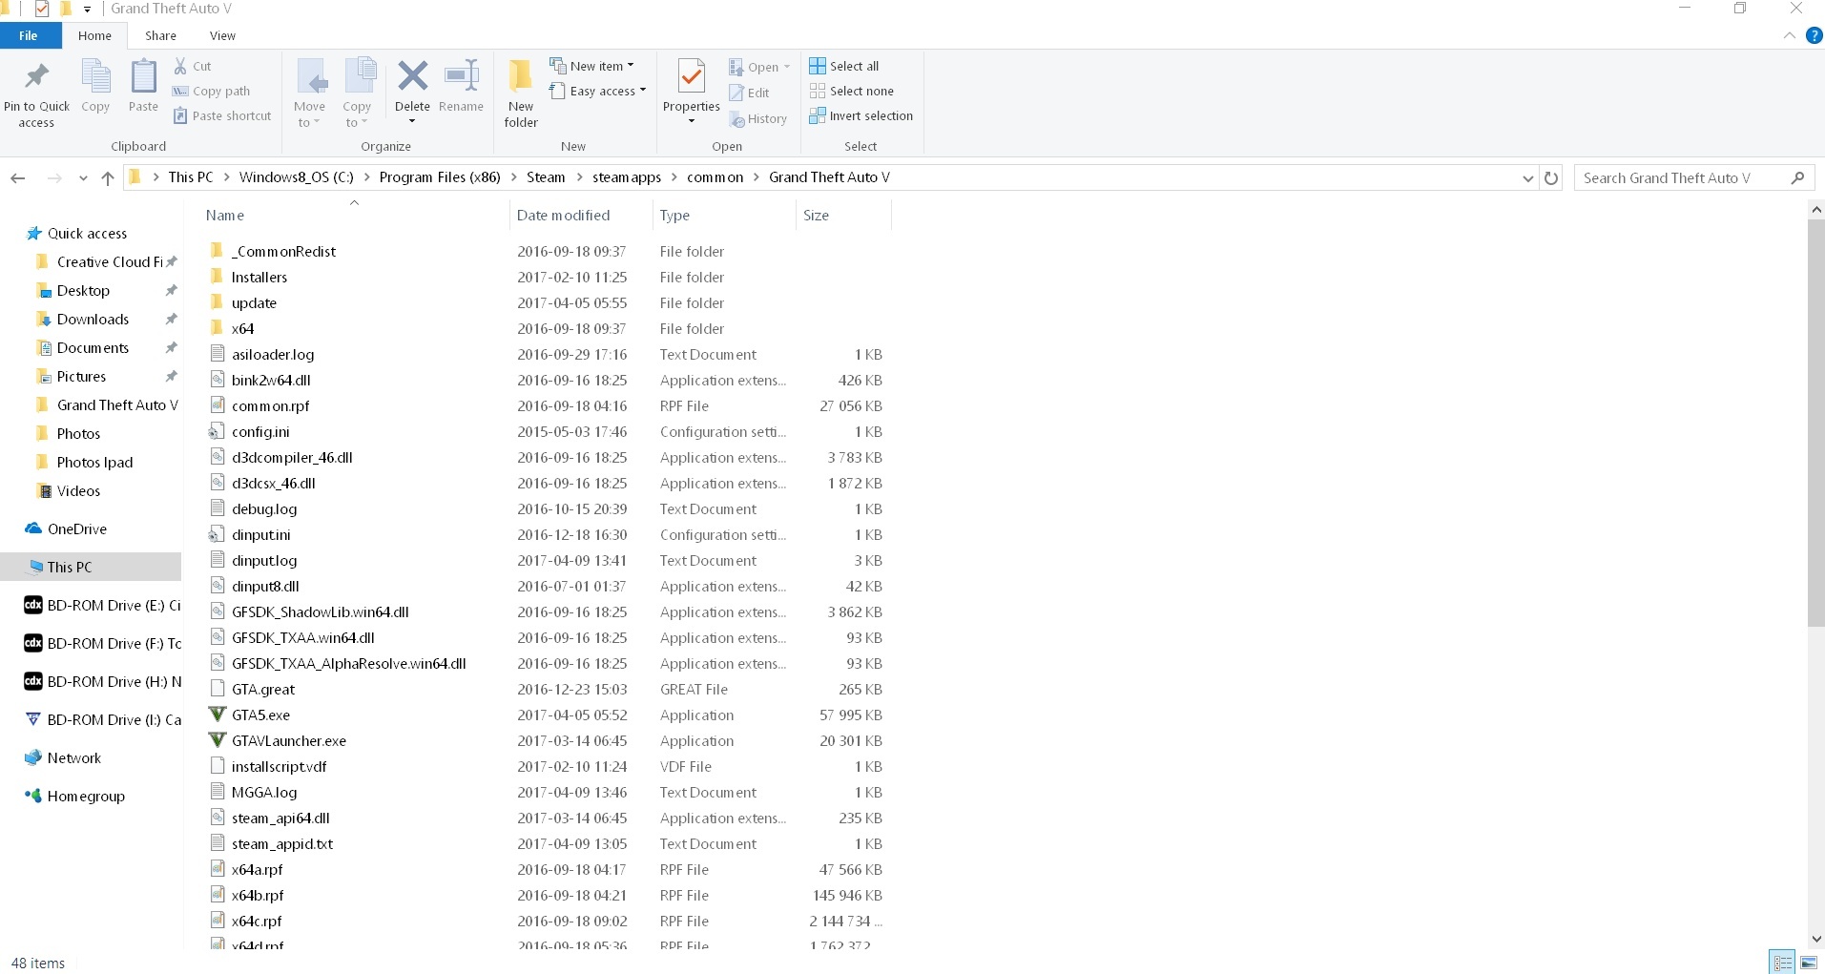The height and width of the screenshot is (974, 1825).
Task: Click the Rename icon
Action: (462, 75)
